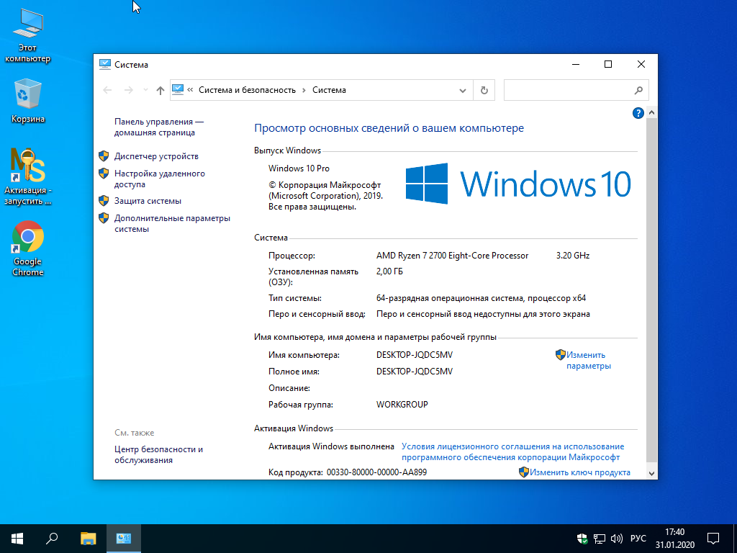Image resolution: width=737 pixels, height=553 pixels.
Task: Click Изменить параметры link
Action: [x=588, y=360]
